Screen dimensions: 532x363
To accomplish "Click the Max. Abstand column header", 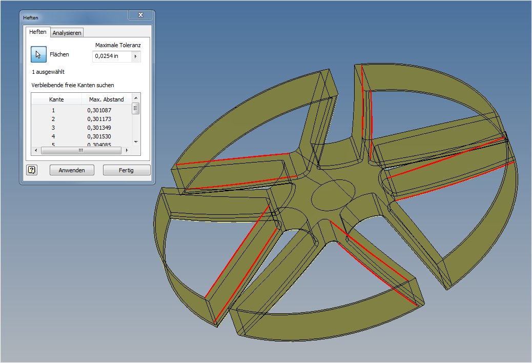I will coord(107,99).
